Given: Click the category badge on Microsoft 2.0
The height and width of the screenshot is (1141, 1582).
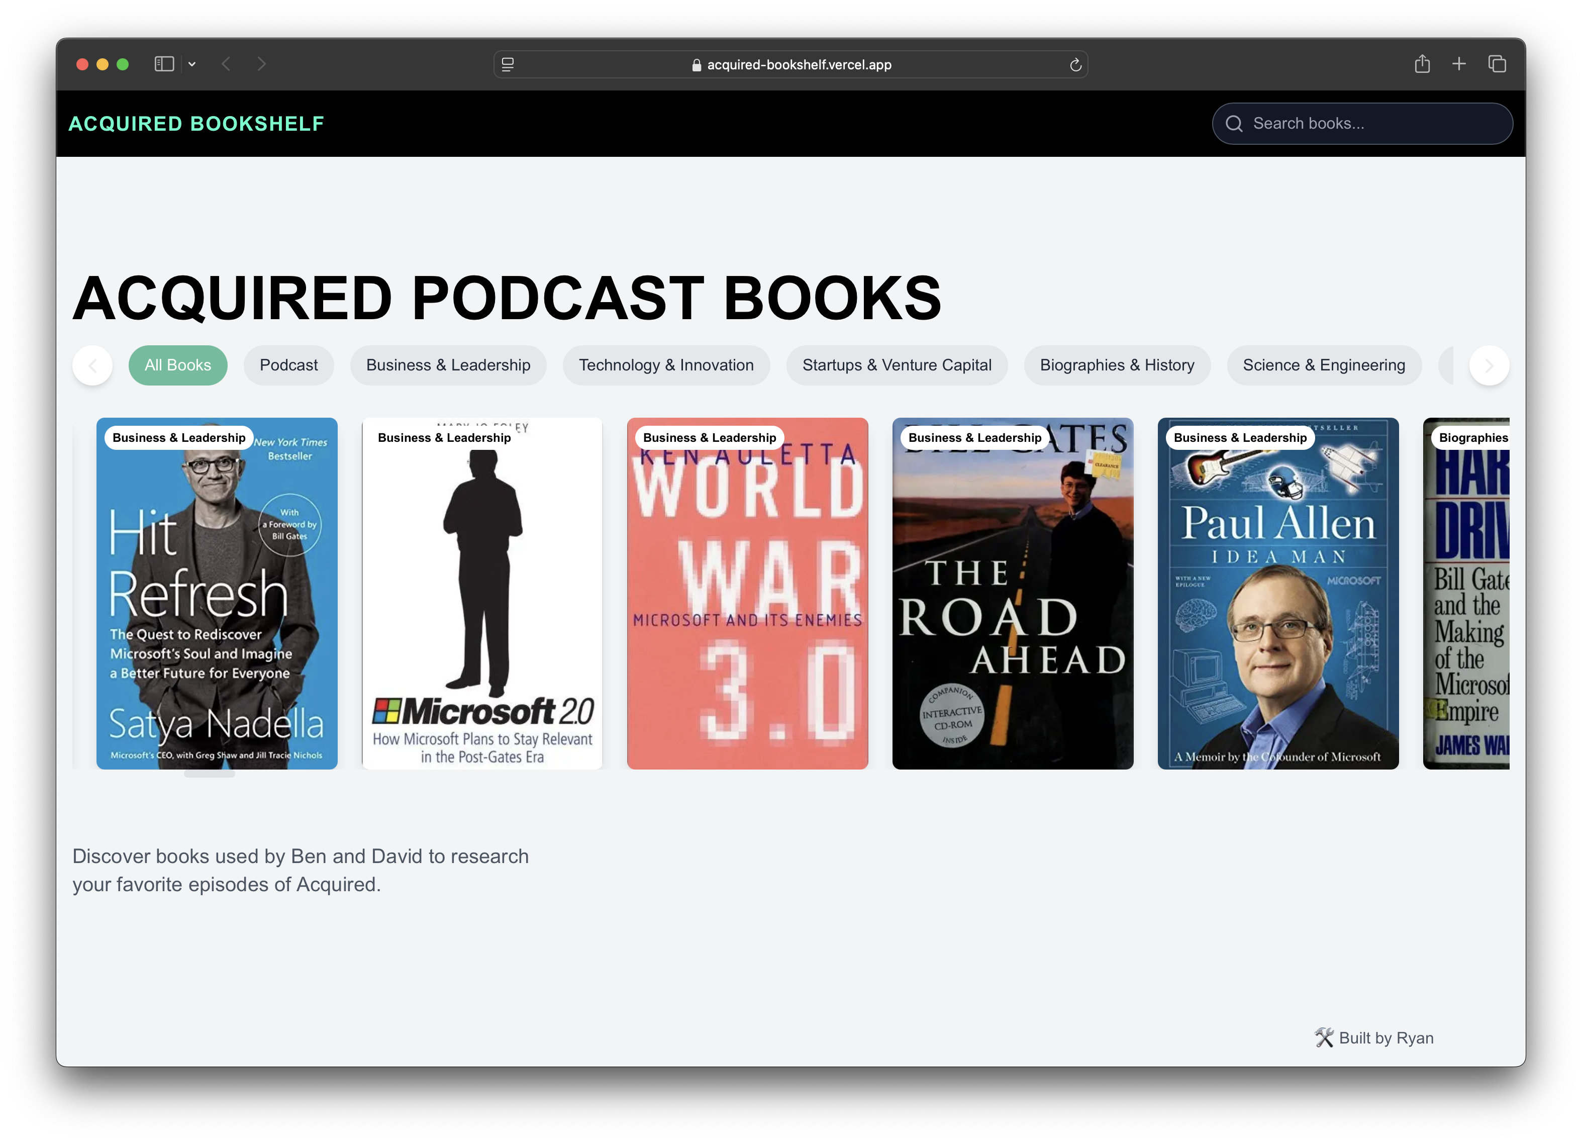Looking at the screenshot, I should coord(444,438).
